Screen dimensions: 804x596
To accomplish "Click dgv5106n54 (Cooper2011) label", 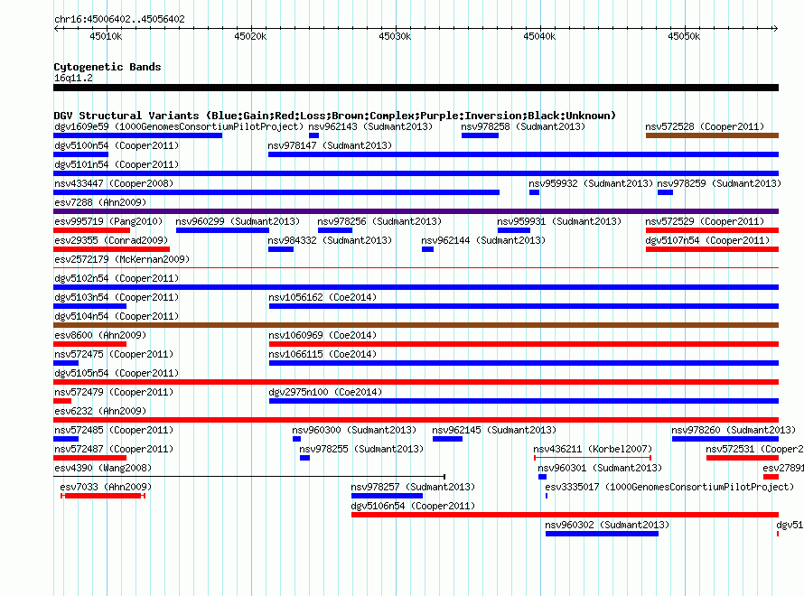I will pos(413,506).
